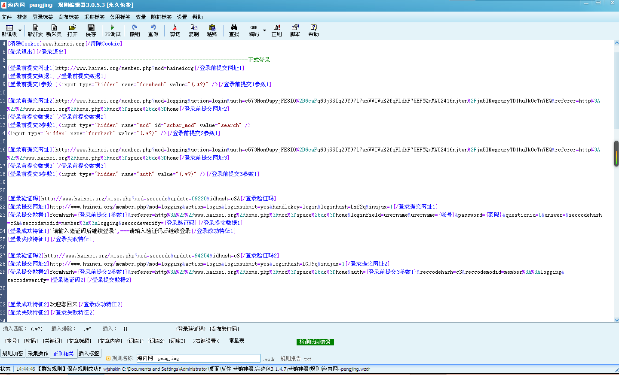Insert the {文章标题} tag link
The width and height of the screenshot is (619, 375).
tap(79, 341)
